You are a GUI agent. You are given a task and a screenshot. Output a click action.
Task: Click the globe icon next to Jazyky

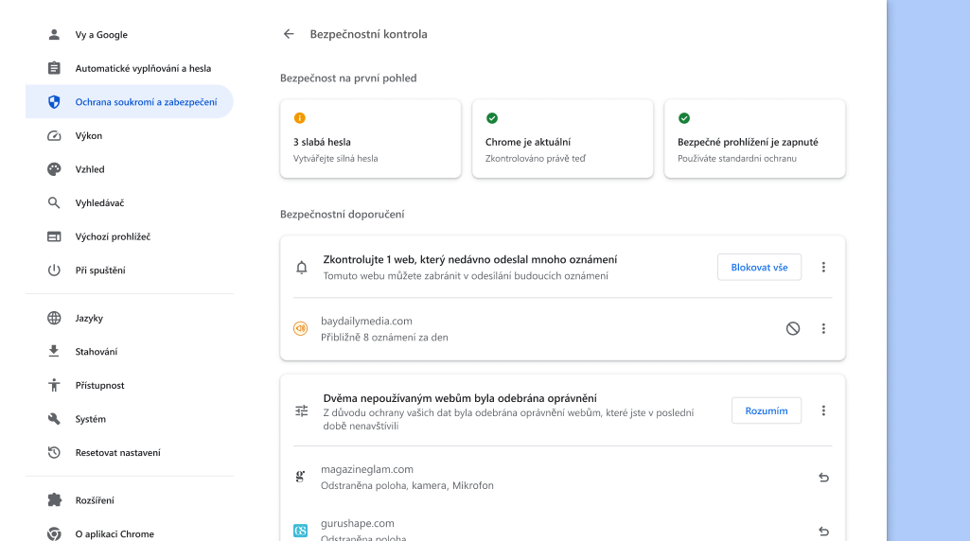54,318
